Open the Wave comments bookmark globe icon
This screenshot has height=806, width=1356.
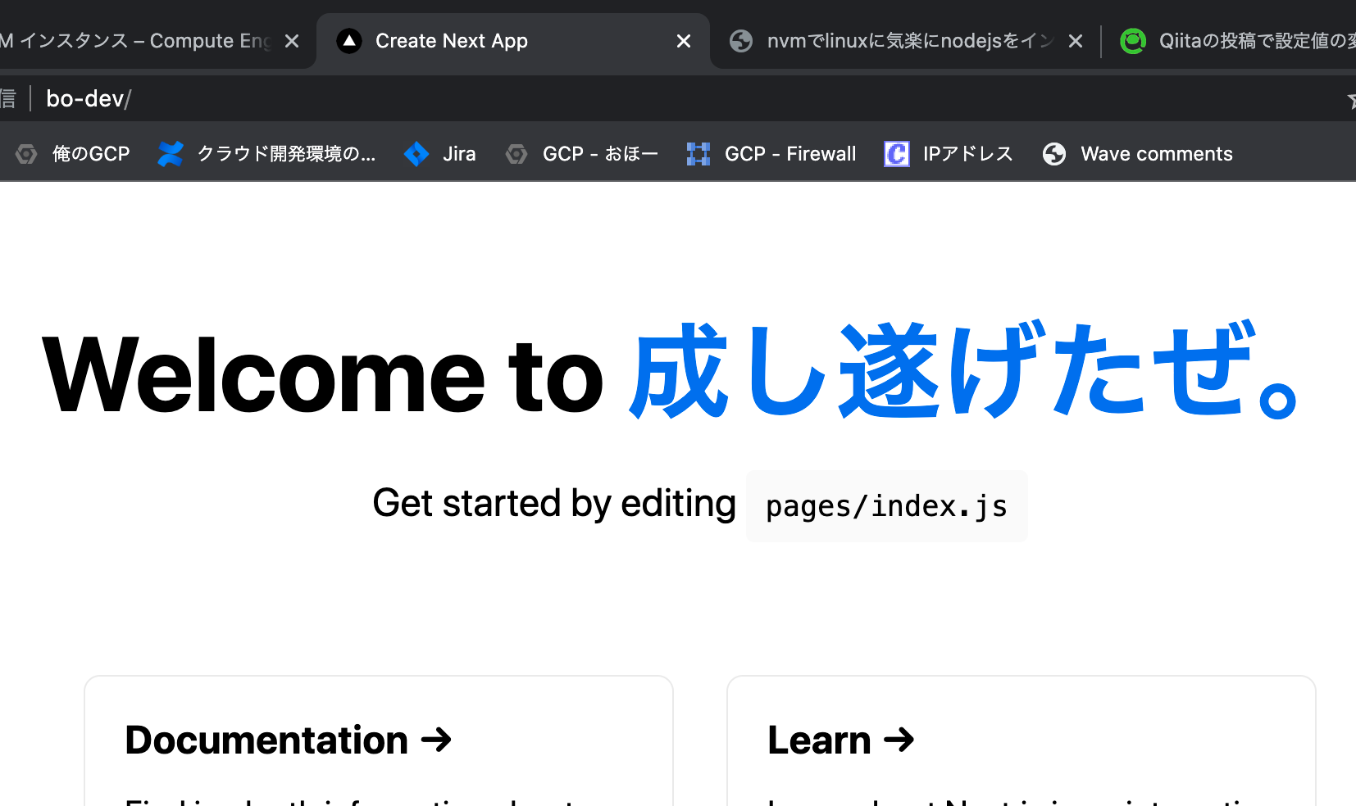1053,153
